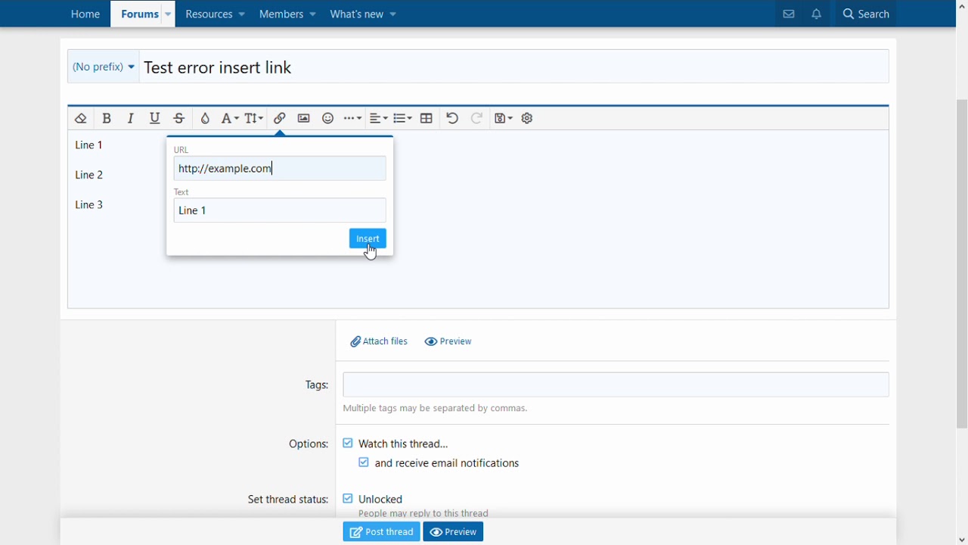Click the Remove formatting eraser icon

(81, 119)
